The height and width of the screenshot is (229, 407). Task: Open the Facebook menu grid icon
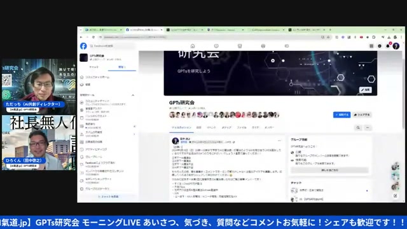coord(371,46)
